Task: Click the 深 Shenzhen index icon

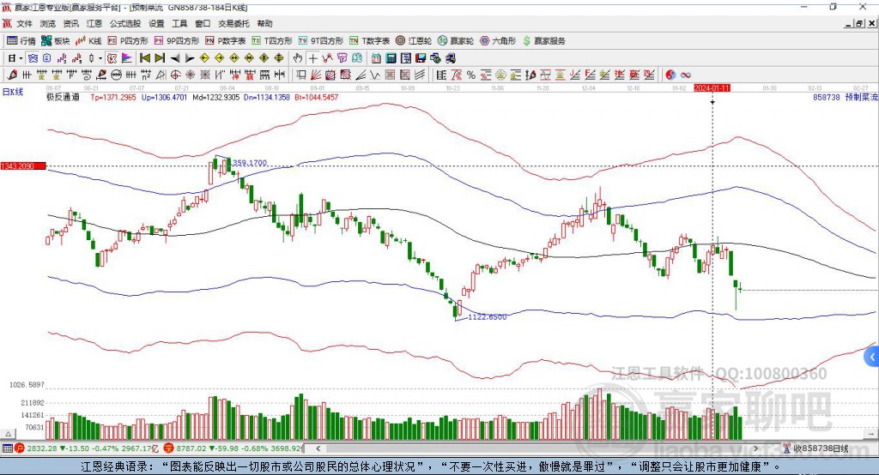Action: pyautogui.click(x=169, y=448)
